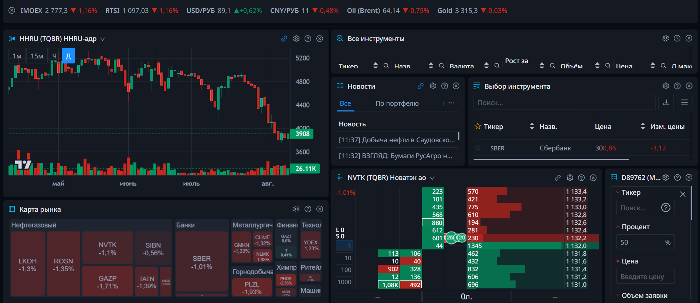This screenshot has width=700, height=303.
Task: Set order book lot quantity to 1000
Action: pos(344,282)
